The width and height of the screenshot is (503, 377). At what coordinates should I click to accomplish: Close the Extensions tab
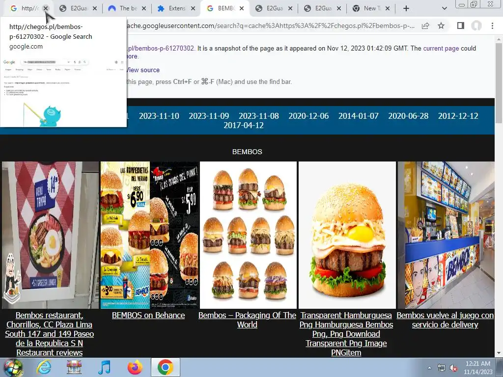click(193, 8)
